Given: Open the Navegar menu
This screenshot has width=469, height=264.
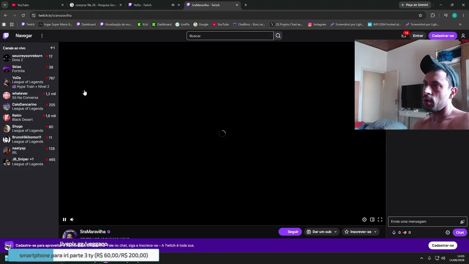Looking at the screenshot, I should pyautogui.click(x=24, y=36).
